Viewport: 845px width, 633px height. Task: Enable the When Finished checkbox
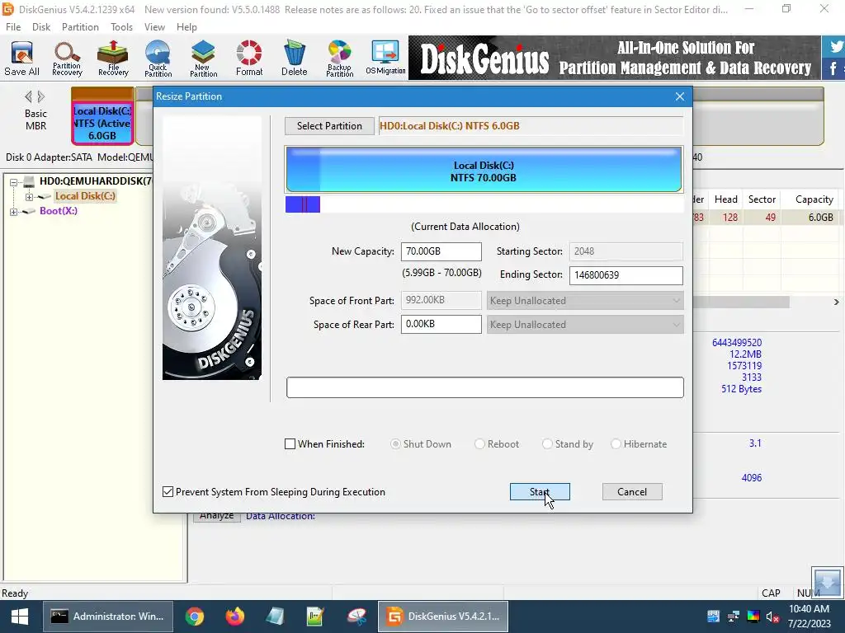[x=290, y=444]
